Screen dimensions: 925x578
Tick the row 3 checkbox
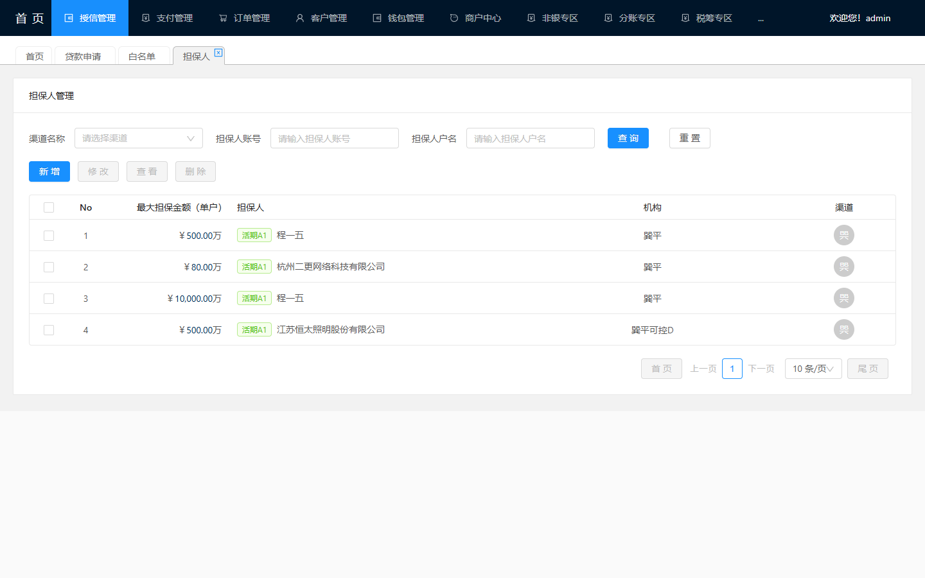point(49,299)
